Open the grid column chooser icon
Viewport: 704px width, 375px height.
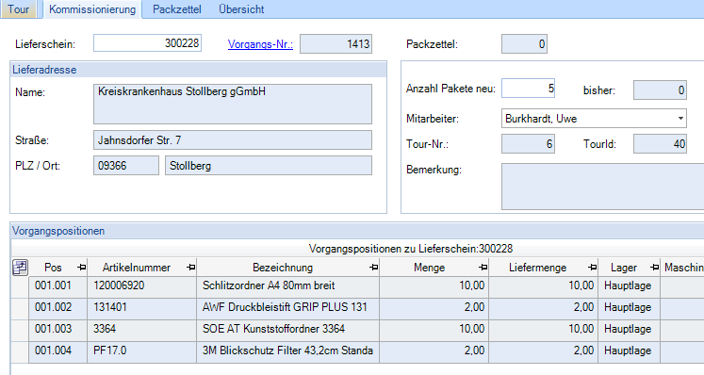click(20, 268)
